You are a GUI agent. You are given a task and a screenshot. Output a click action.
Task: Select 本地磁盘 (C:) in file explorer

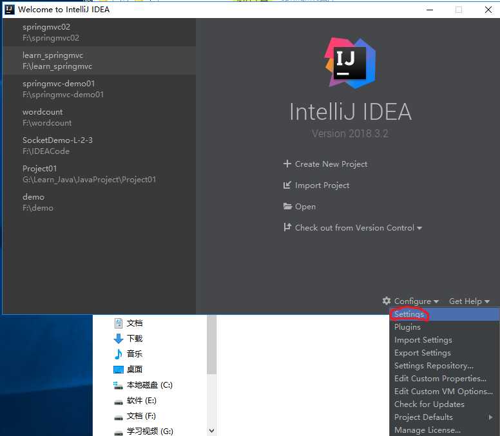(x=149, y=385)
